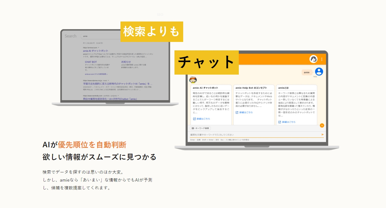This screenshot has height=208, width=386.
Task: Click the orange send arrow icon
Action: (322, 134)
